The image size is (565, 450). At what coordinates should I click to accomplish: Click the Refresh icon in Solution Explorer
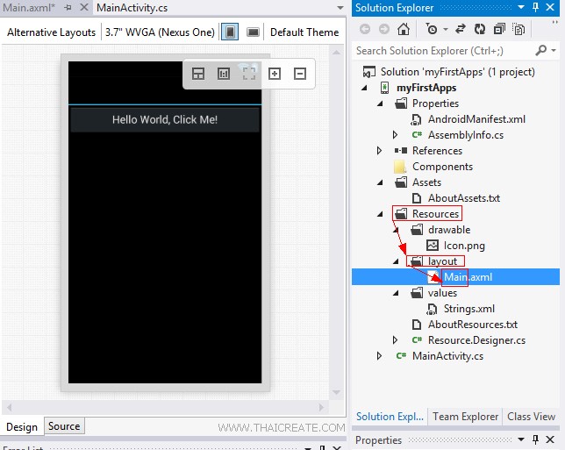pos(480,29)
